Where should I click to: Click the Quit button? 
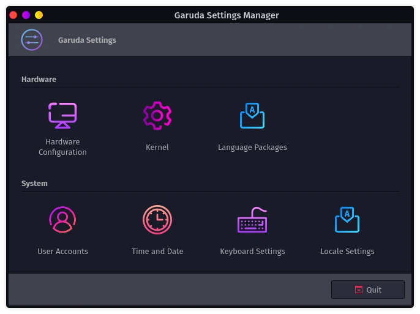tap(368, 290)
